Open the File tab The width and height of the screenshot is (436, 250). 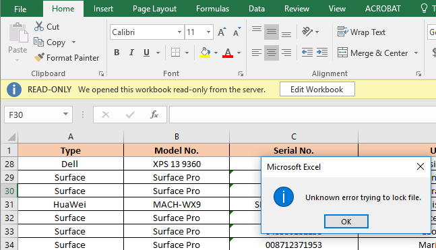[20, 9]
